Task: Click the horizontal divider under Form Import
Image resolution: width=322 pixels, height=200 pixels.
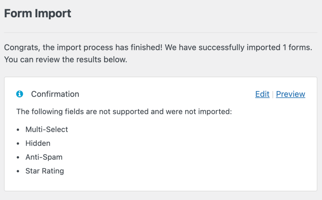Action: (160, 33)
